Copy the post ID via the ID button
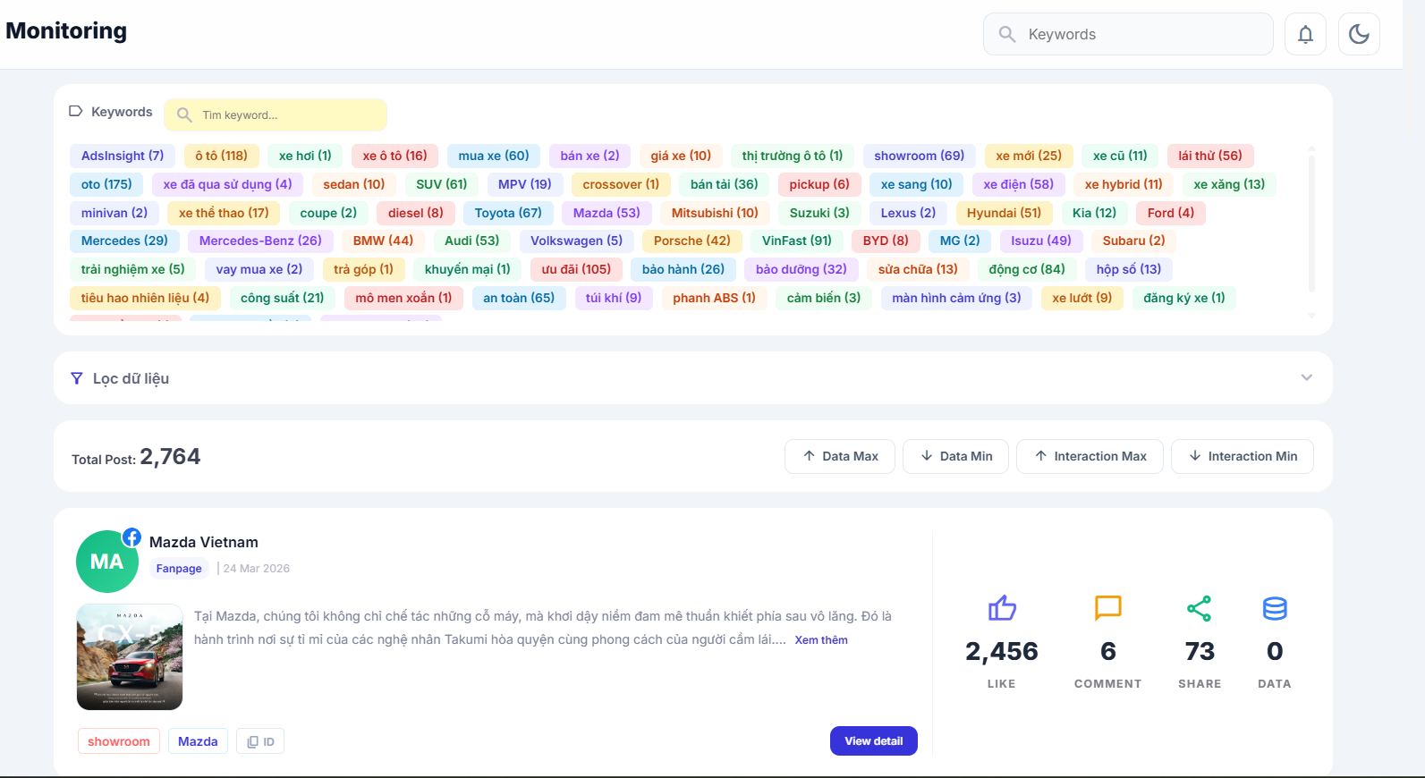 pyautogui.click(x=260, y=741)
